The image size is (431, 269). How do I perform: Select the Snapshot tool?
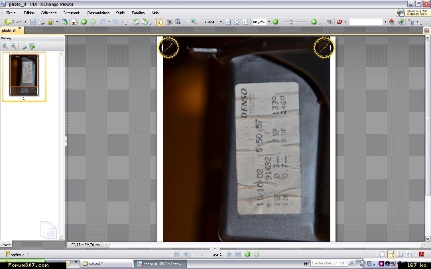[x=169, y=22]
